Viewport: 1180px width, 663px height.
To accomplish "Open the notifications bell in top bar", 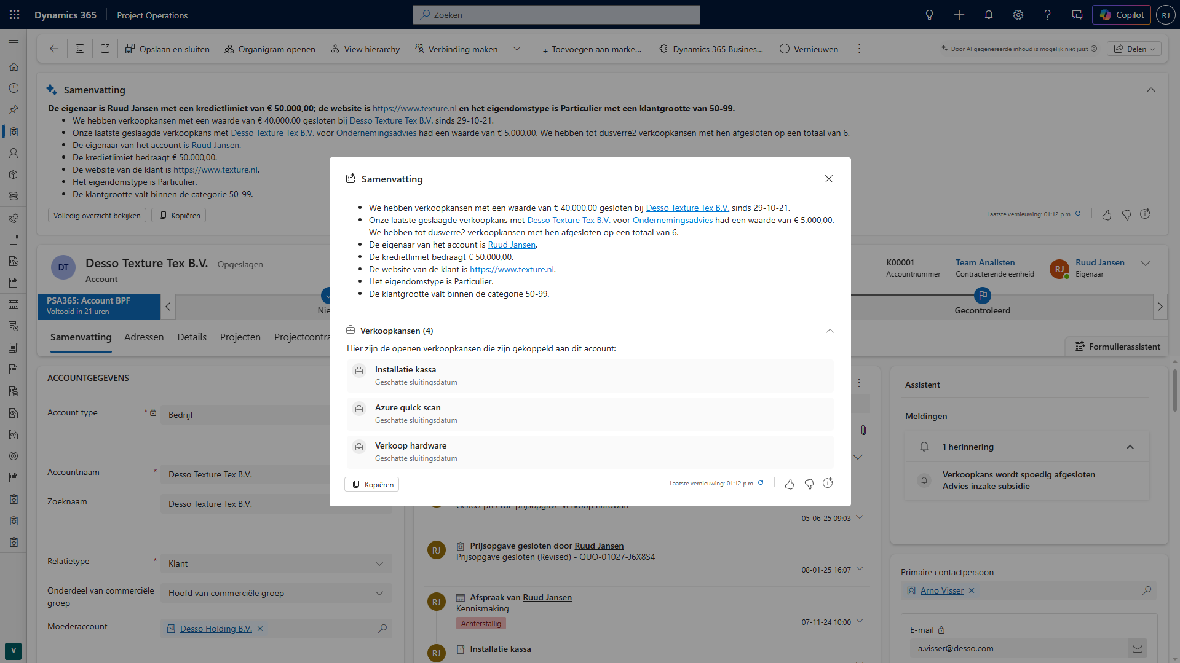I will 989,15.
